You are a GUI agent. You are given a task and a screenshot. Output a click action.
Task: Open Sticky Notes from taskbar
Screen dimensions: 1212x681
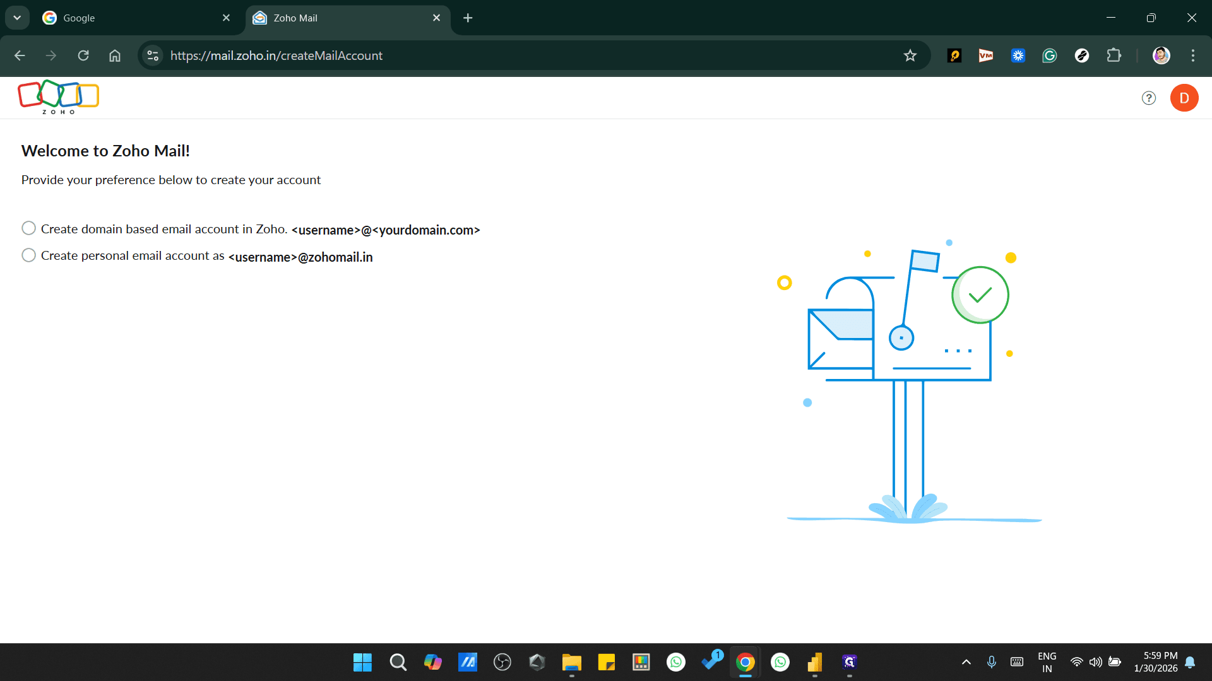[606, 662]
